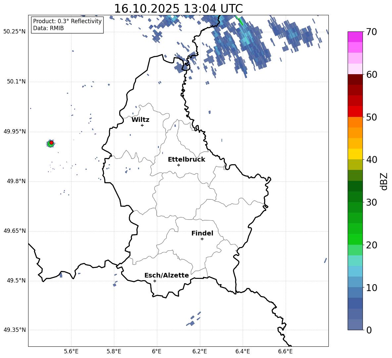Click the 49.5°N latitude label
The width and height of the screenshot is (392, 358).
16,281
